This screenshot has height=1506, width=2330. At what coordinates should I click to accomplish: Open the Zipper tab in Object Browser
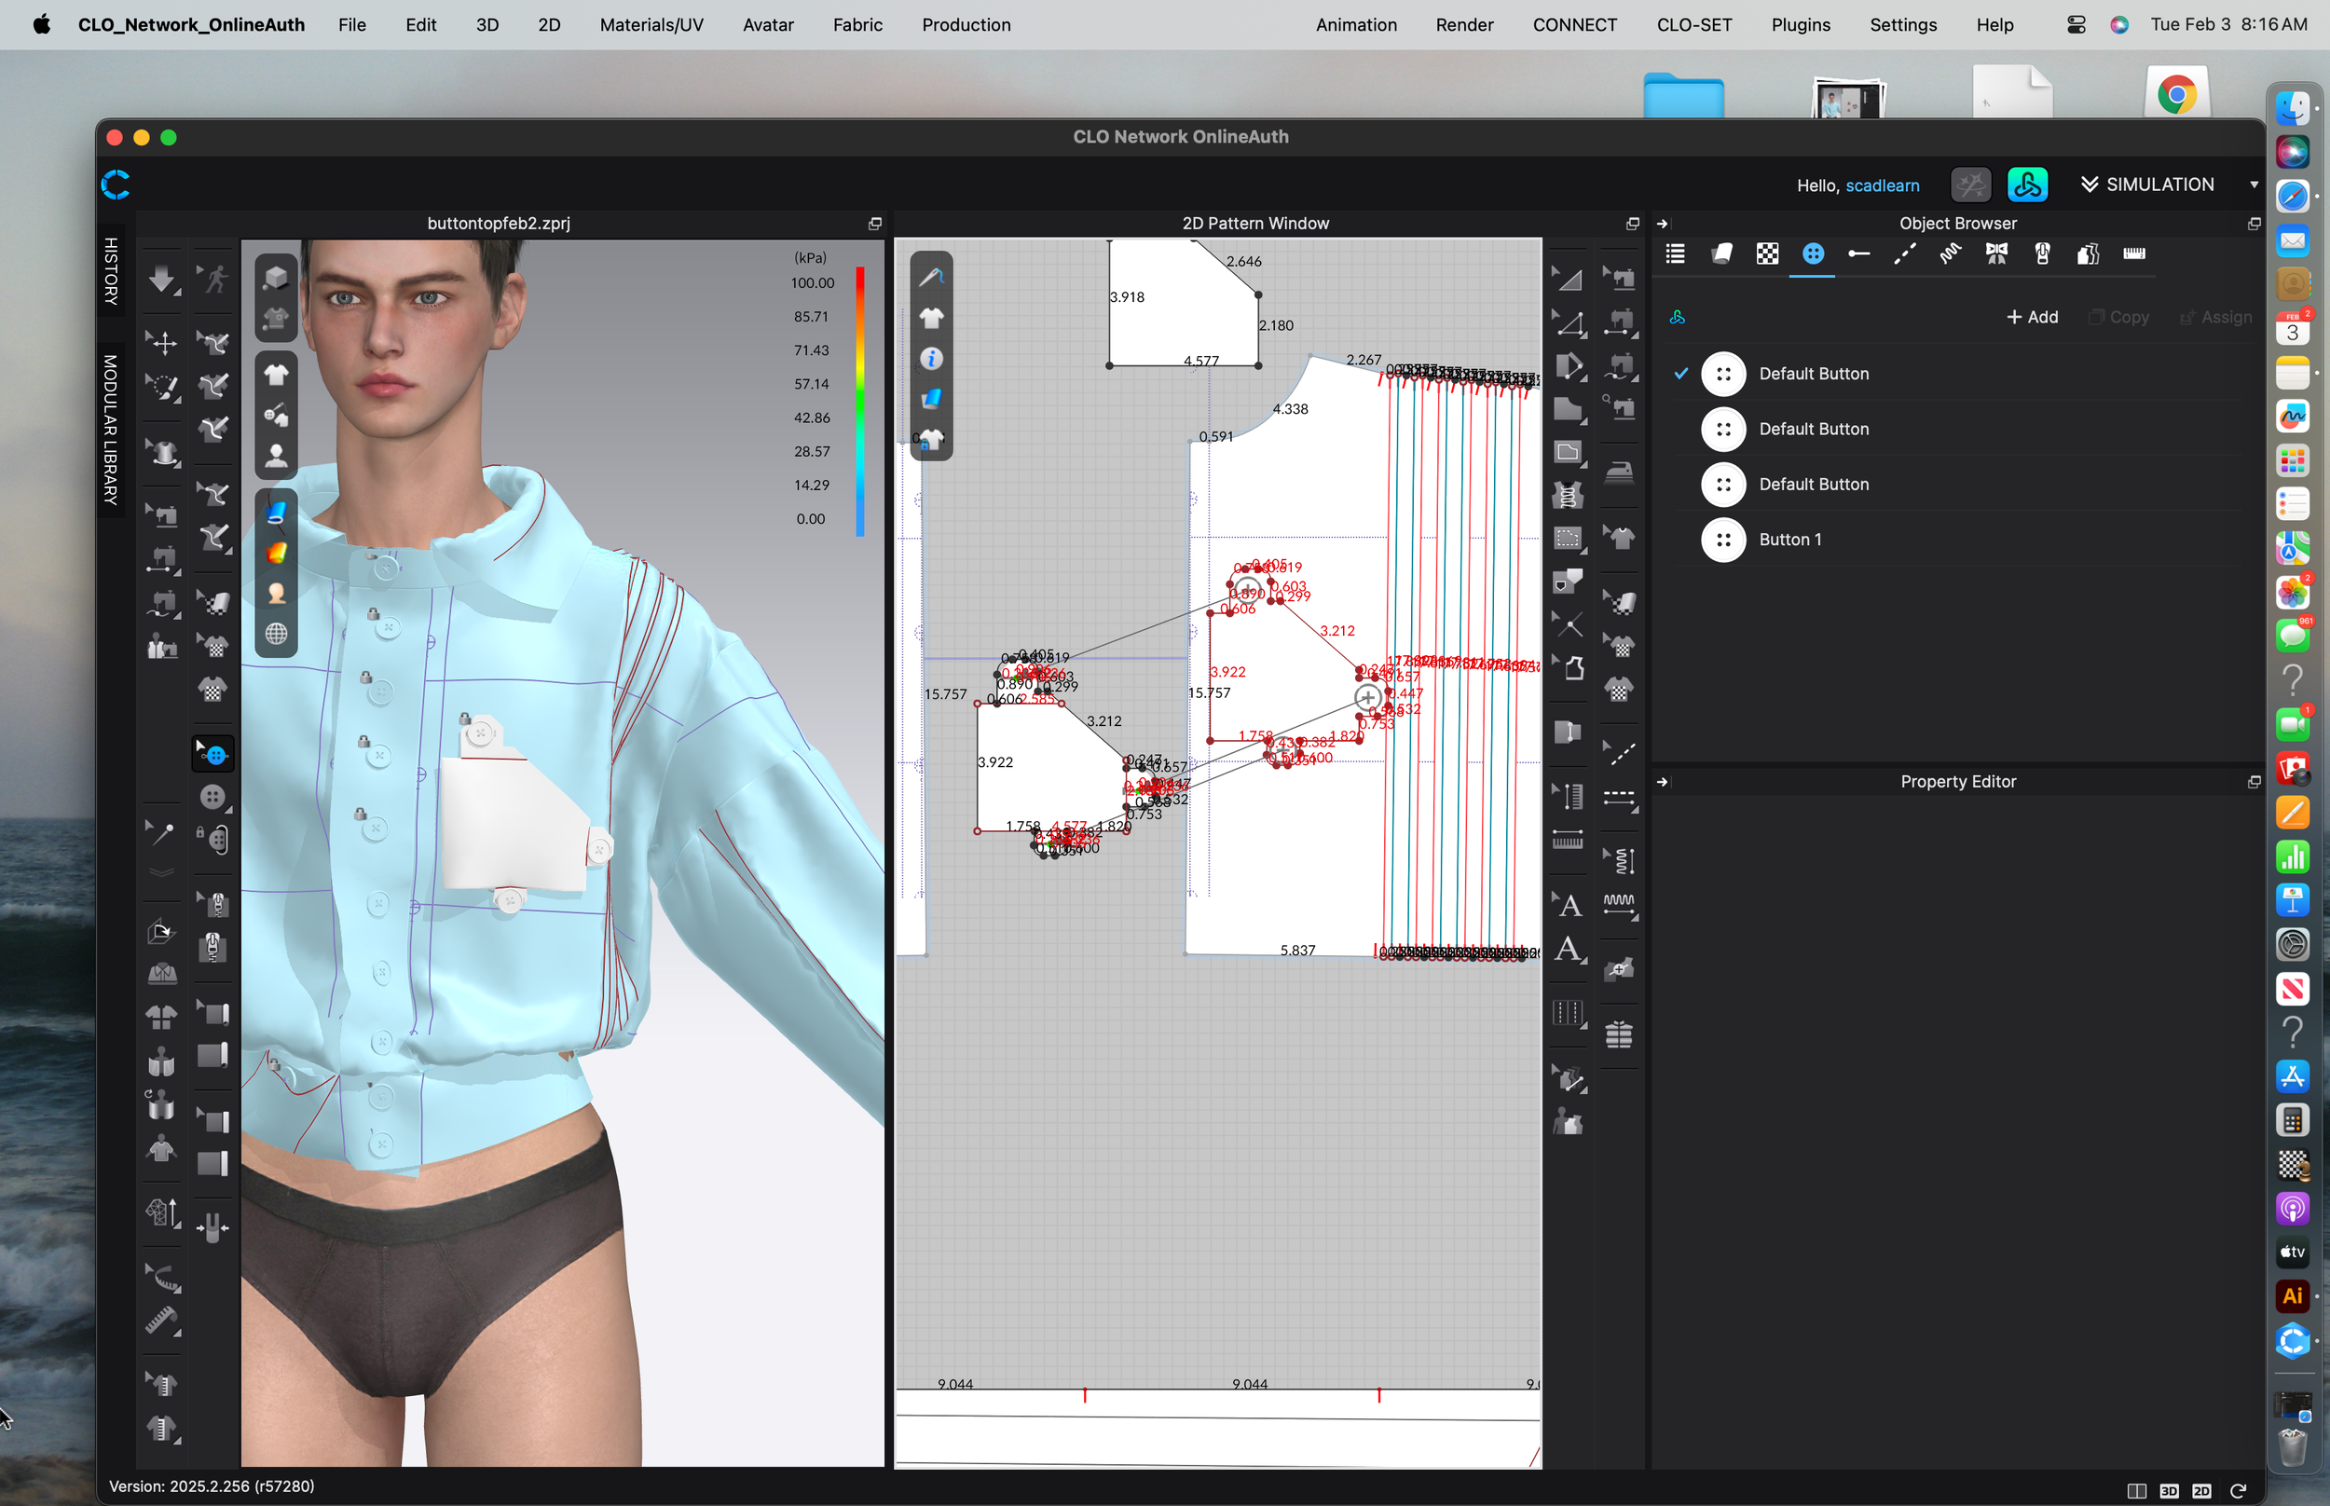pyautogui.click(x=2043, y=254)
